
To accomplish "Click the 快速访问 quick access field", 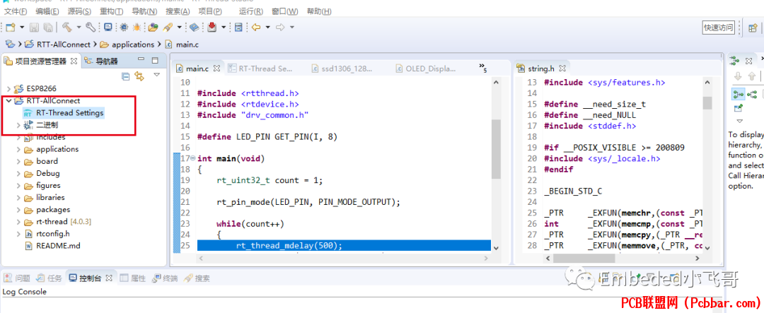I will [718, 28].
